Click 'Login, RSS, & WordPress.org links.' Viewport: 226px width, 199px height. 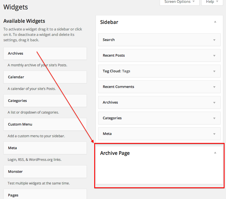click(35, 160)
